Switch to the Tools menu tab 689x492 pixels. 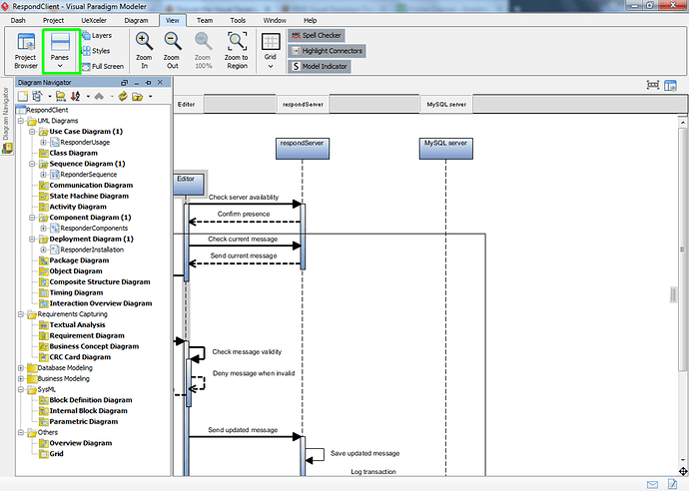click(x=238, y=20)
